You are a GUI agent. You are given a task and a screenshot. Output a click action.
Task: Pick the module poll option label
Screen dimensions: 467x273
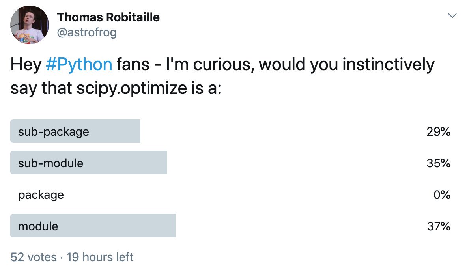(38, 226)
